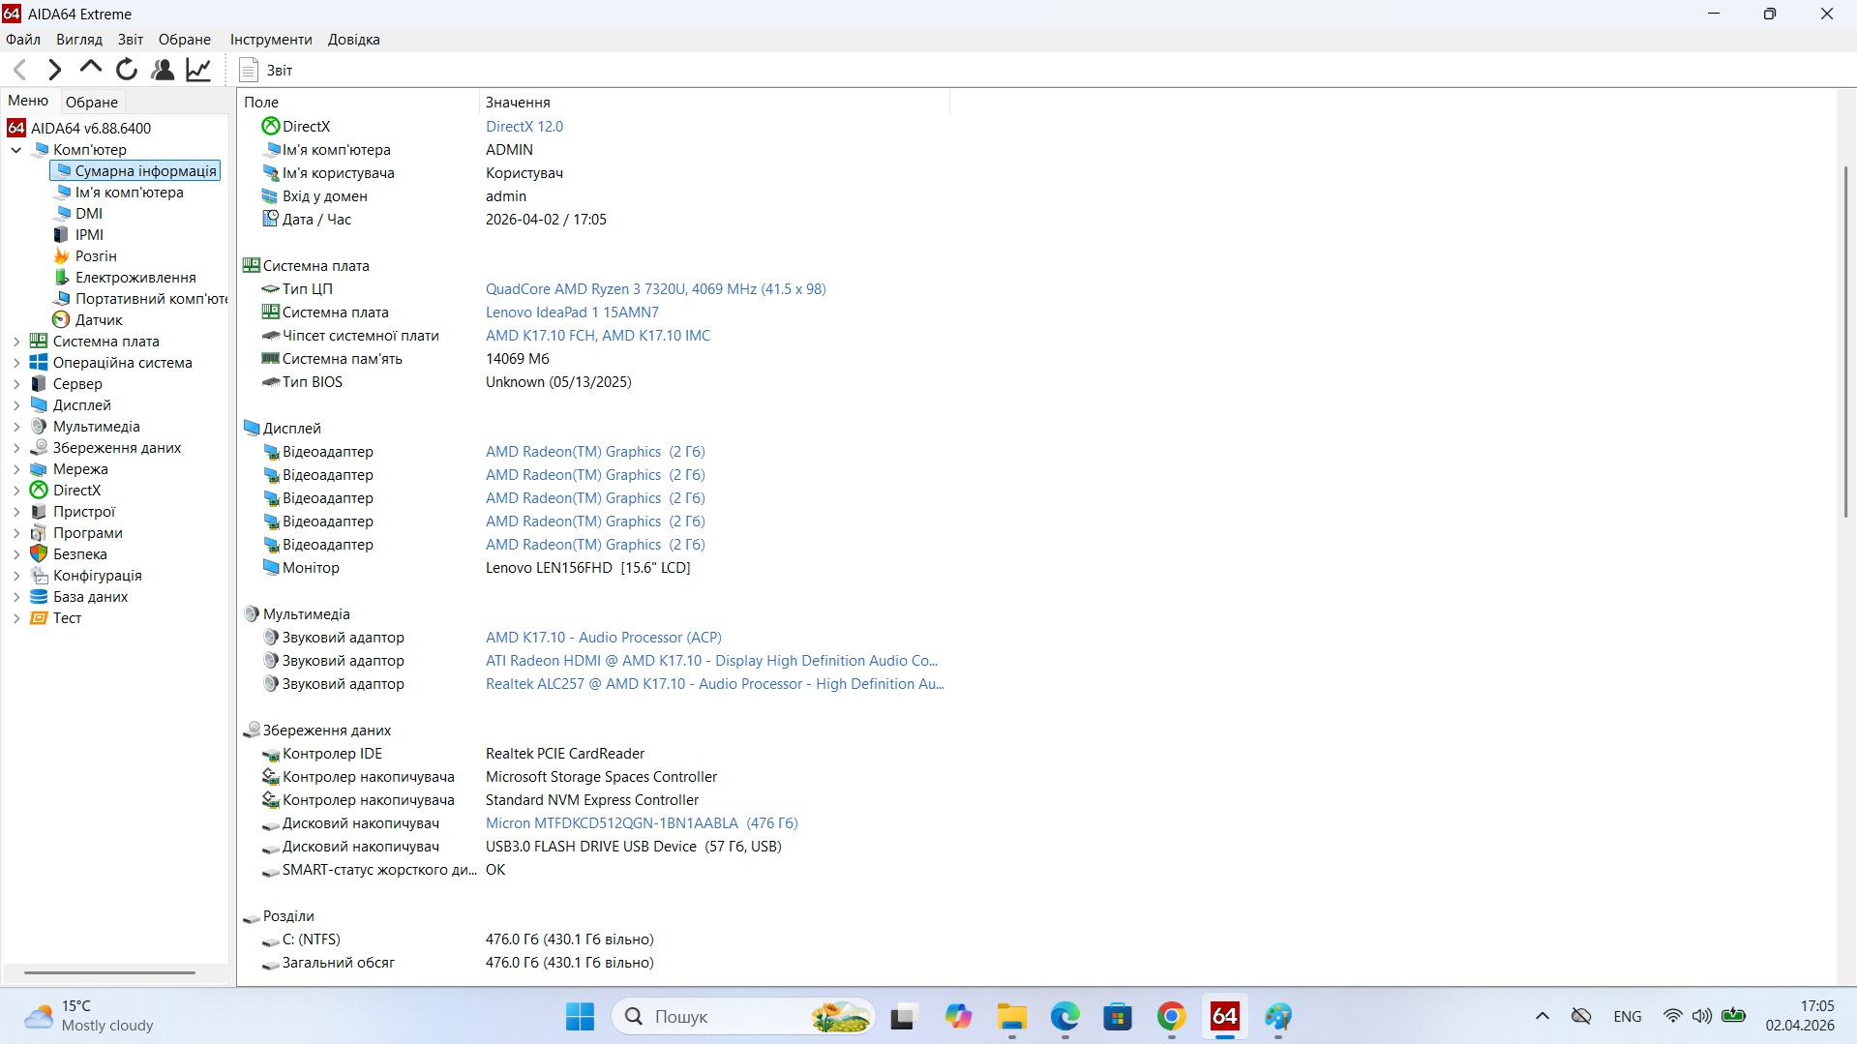This screenshot has width=1857, height=1044.
Task: Go up one level with up arrow
Action: point(91,68)
